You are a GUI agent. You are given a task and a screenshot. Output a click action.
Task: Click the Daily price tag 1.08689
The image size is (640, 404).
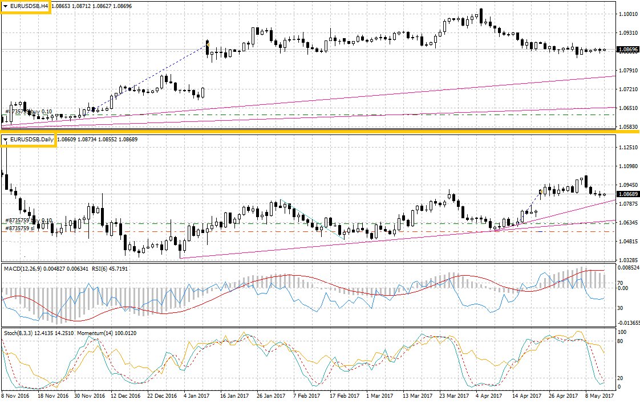click(x=628, y=194)
